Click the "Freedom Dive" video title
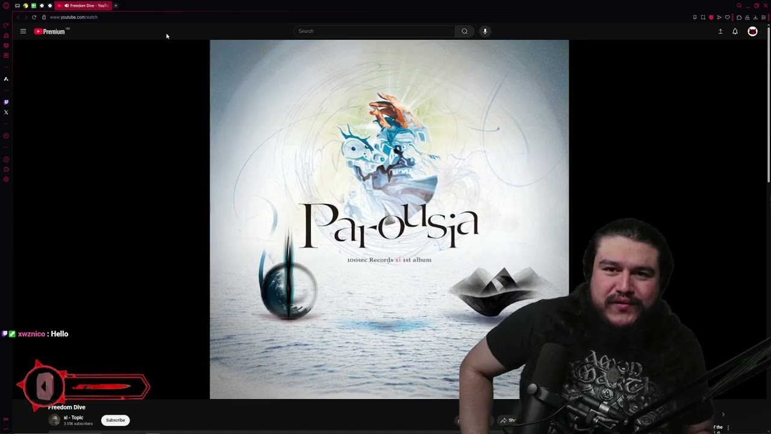 (x=67, y=407)
